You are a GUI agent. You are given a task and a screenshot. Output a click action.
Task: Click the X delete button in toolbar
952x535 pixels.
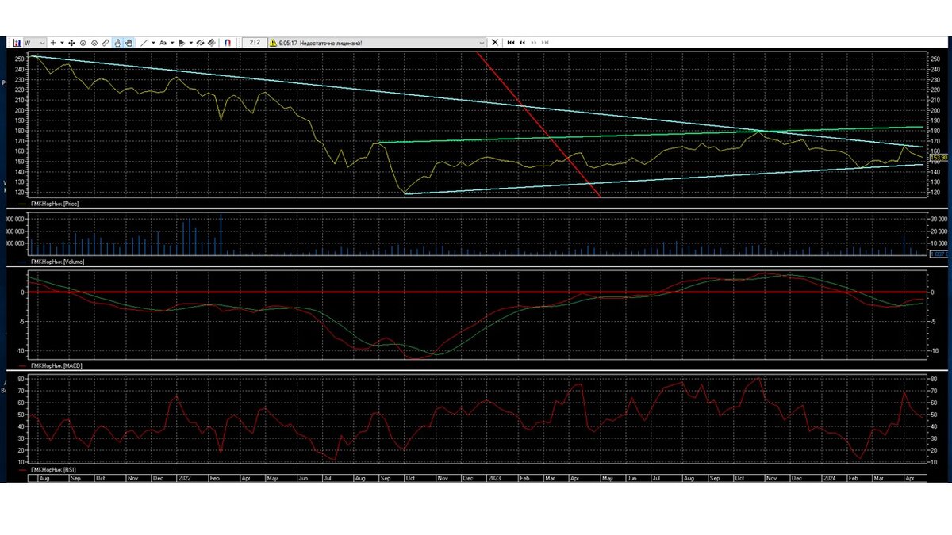495,43
